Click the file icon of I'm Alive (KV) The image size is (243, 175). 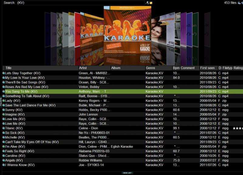coord(4,146)
